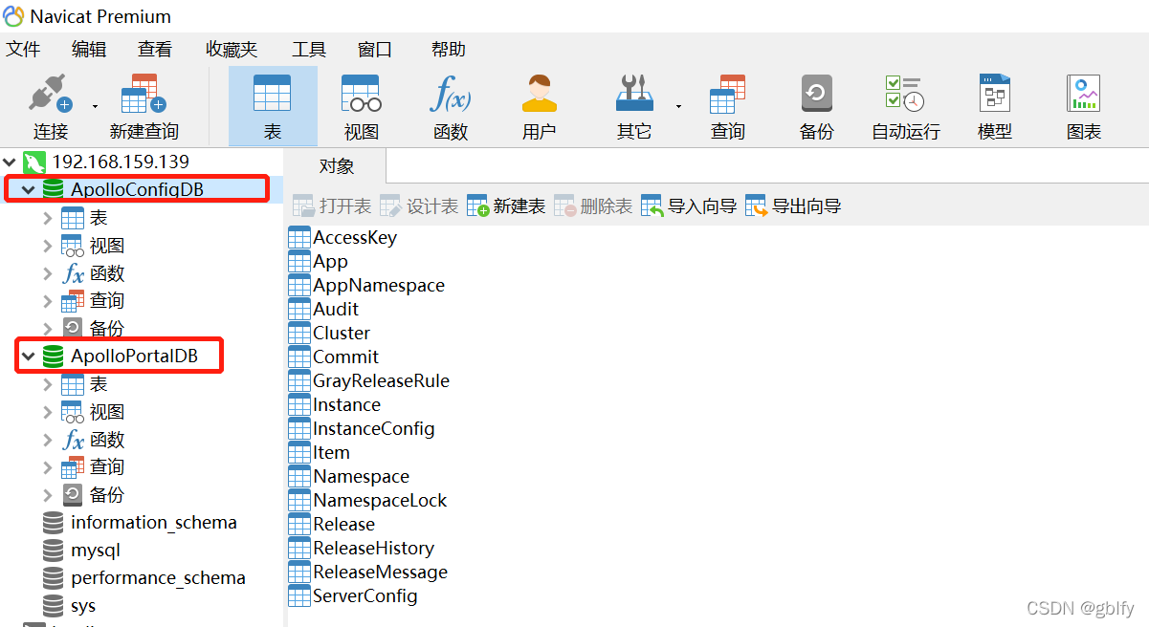Open the 帮助 menu
This screenshot has width=1149, height=627.
pos(449,50)
